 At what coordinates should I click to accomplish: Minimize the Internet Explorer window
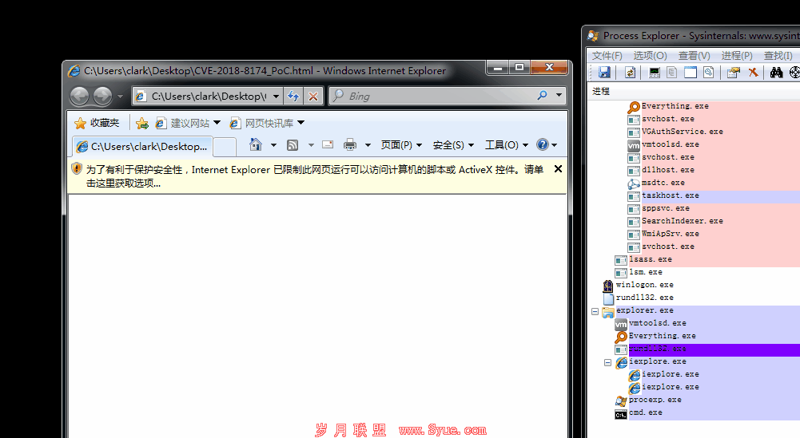(x=498, y=67)
